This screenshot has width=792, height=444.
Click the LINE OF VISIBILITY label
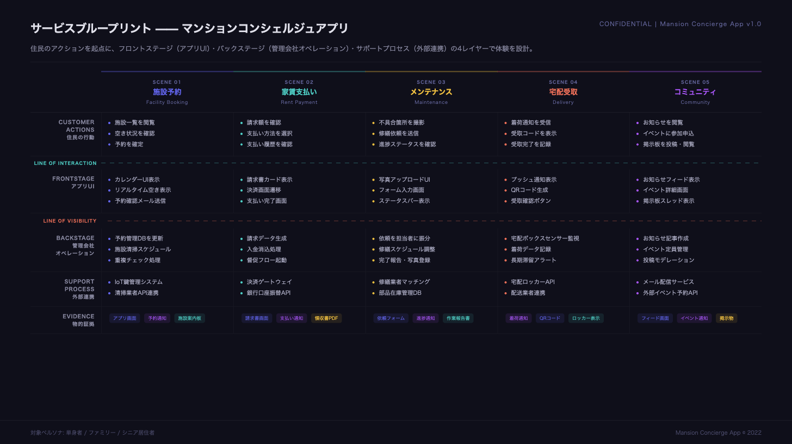coord(70,221)
